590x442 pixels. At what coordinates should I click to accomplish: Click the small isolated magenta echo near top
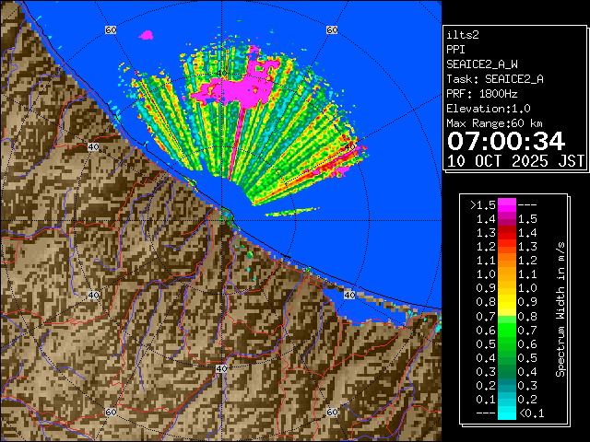click(x=147, y=35)
